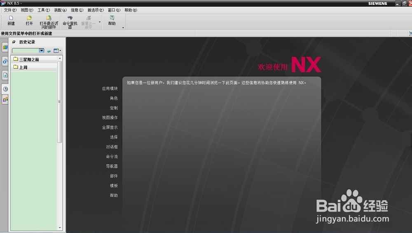The image size is (412, 233).
Task: Click the 打开 (Open) folder icon
Action: (29, 18)
